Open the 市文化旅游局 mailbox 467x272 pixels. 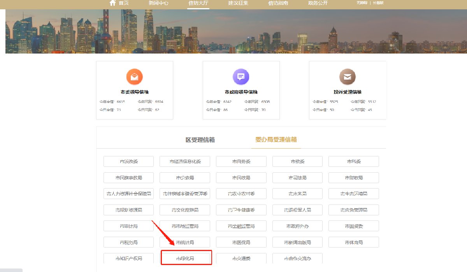pyautogui.click(x=185, y=210)
